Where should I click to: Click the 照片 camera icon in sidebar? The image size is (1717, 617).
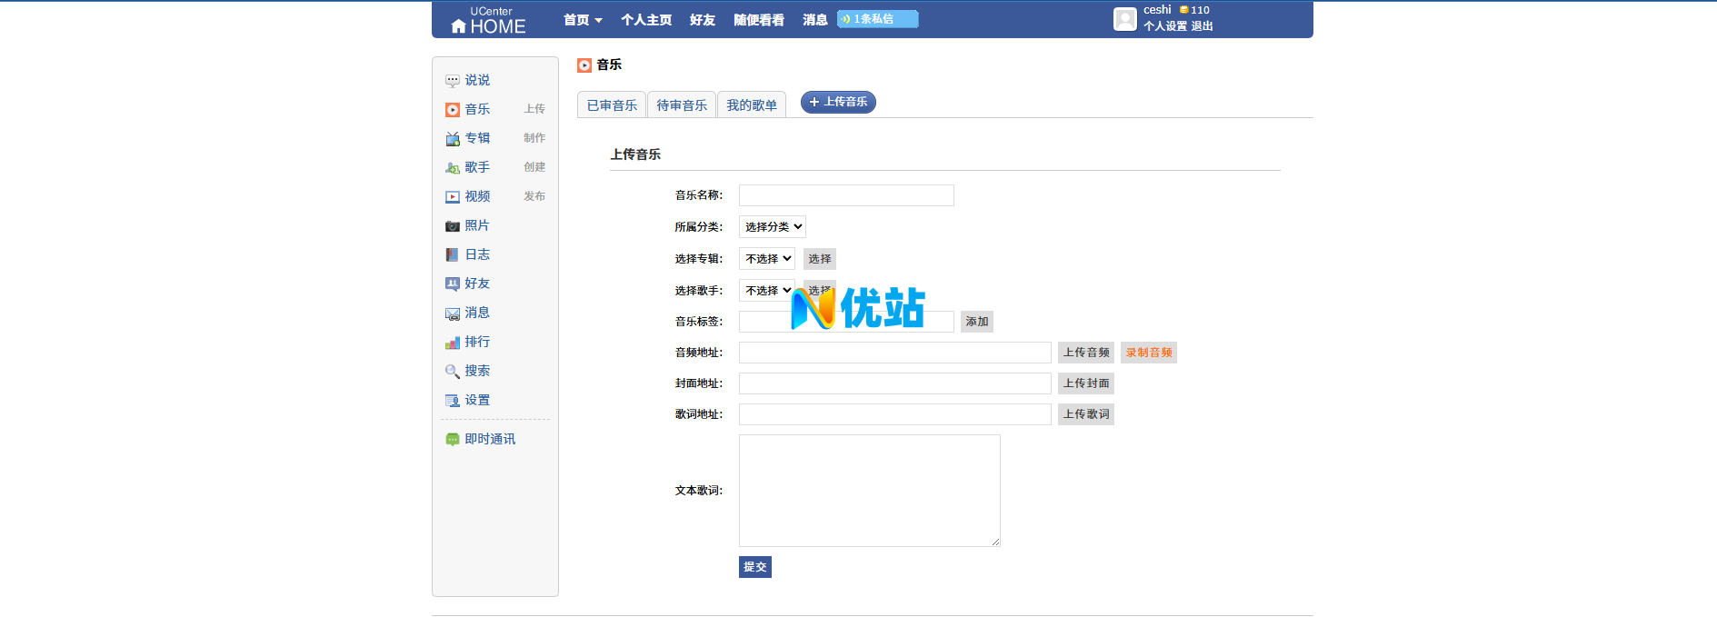click(452, 226)
